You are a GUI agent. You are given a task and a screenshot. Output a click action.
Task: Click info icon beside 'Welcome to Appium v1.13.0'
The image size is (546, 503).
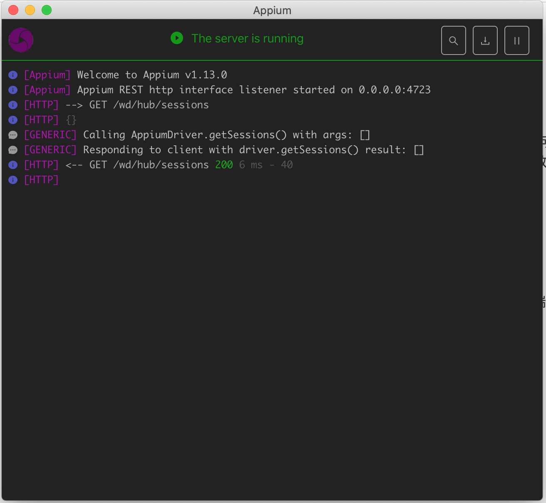click(x=13, y=75)
